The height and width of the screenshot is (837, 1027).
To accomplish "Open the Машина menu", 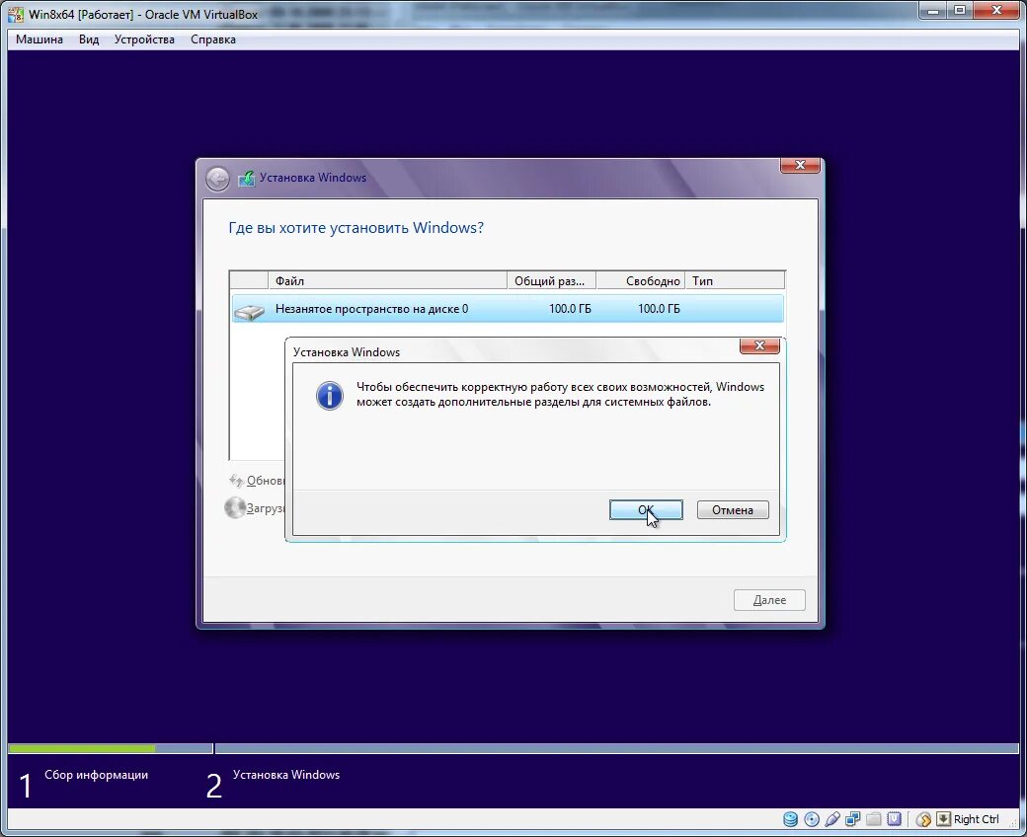I will [39, 39].
